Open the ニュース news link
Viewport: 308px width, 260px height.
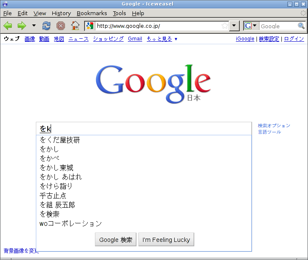[x=78, y=39]
